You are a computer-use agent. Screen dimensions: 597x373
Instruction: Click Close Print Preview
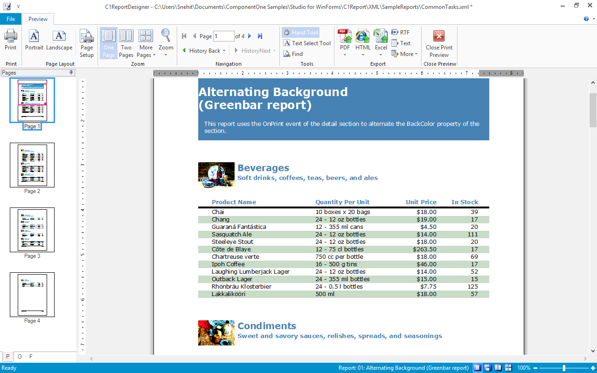[x=439, y=43]
